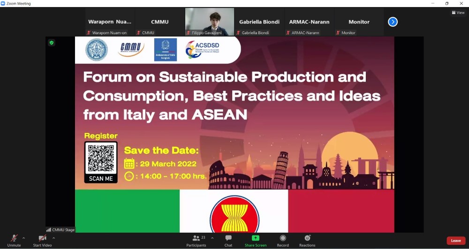Expand video options arrow next to Start Video
This screenshot has width=469, height=249.
[53, 238]
